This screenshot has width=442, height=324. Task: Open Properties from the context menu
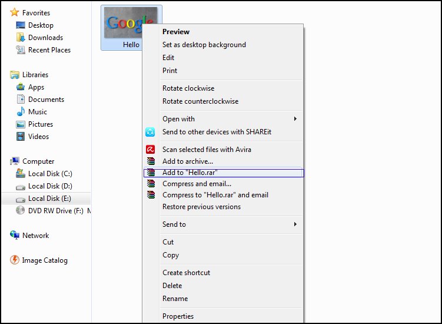(x=222, y=316)
